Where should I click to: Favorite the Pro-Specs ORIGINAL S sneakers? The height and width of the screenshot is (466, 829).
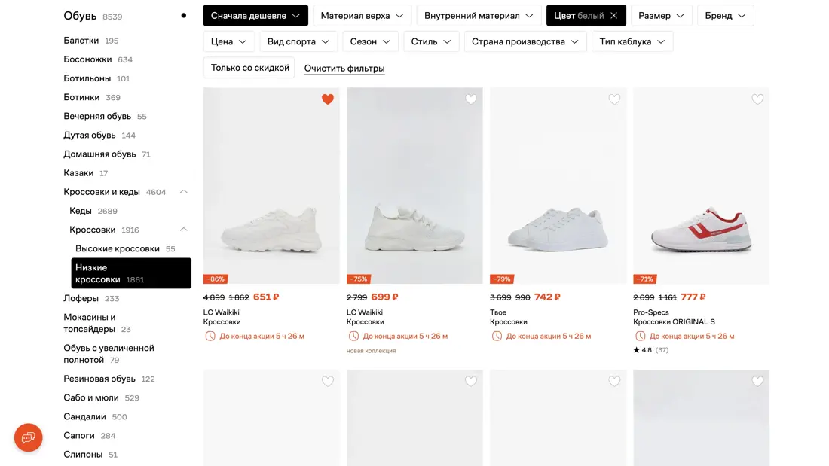(x=757, y=99)
